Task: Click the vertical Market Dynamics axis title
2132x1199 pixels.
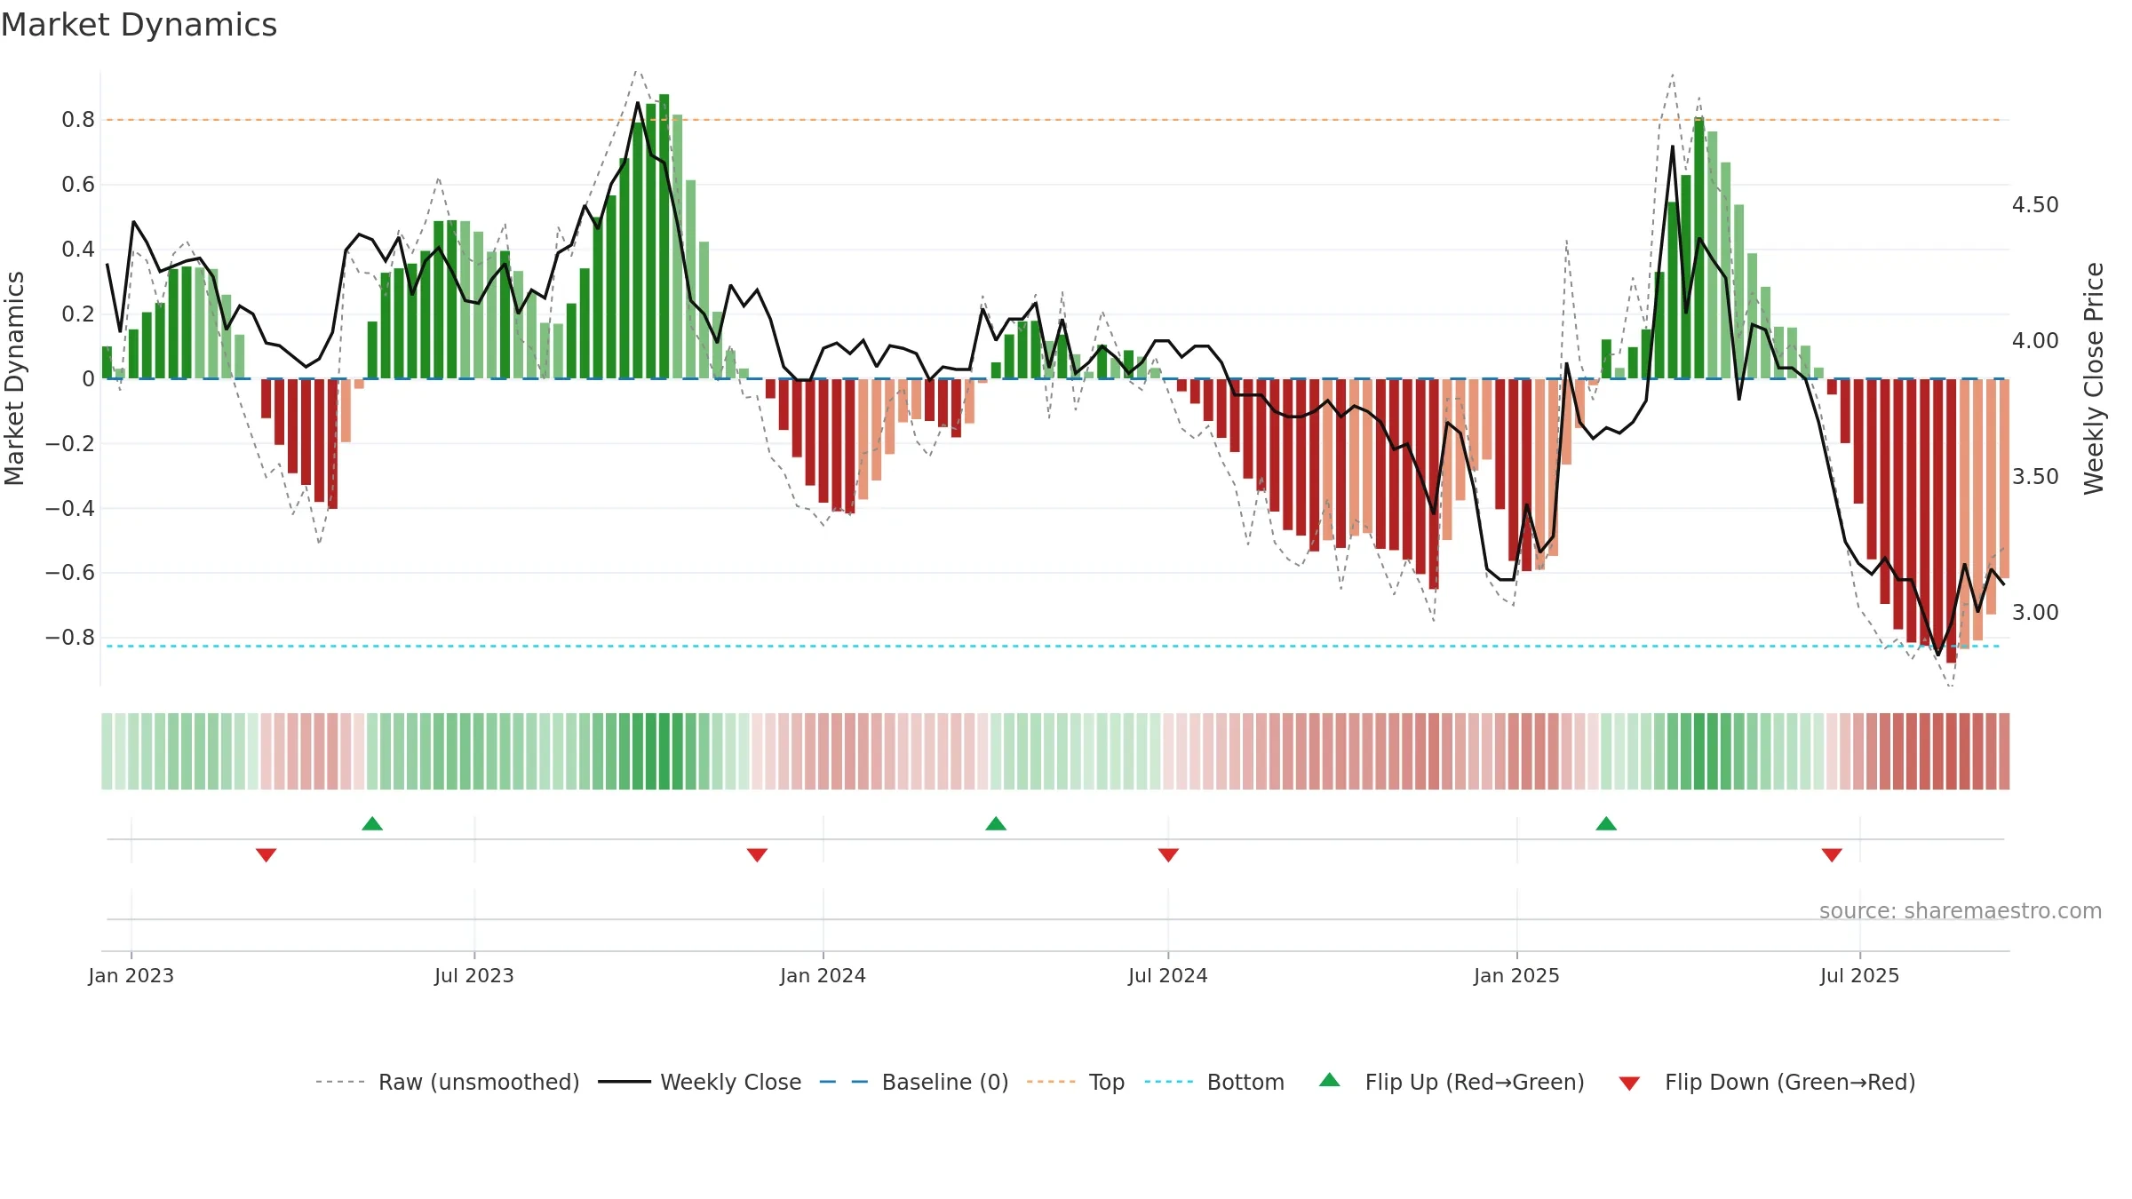Action: 14,378
